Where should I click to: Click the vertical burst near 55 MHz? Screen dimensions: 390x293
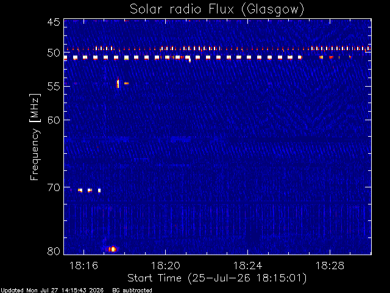(x=118, y=84)
